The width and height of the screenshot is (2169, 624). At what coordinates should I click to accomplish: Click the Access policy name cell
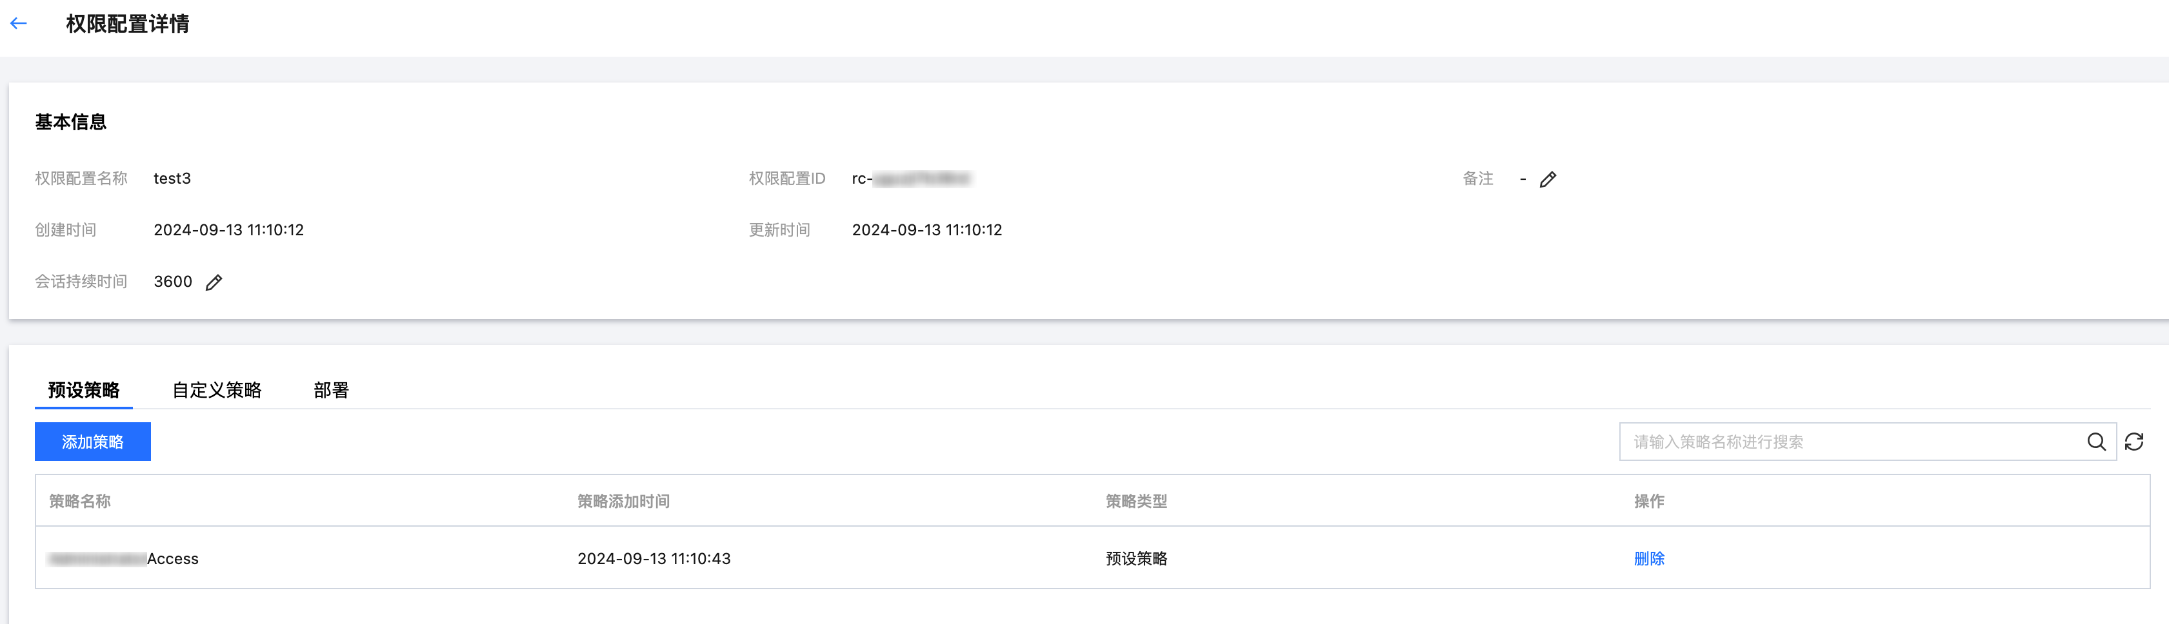(x=124, y=558)
